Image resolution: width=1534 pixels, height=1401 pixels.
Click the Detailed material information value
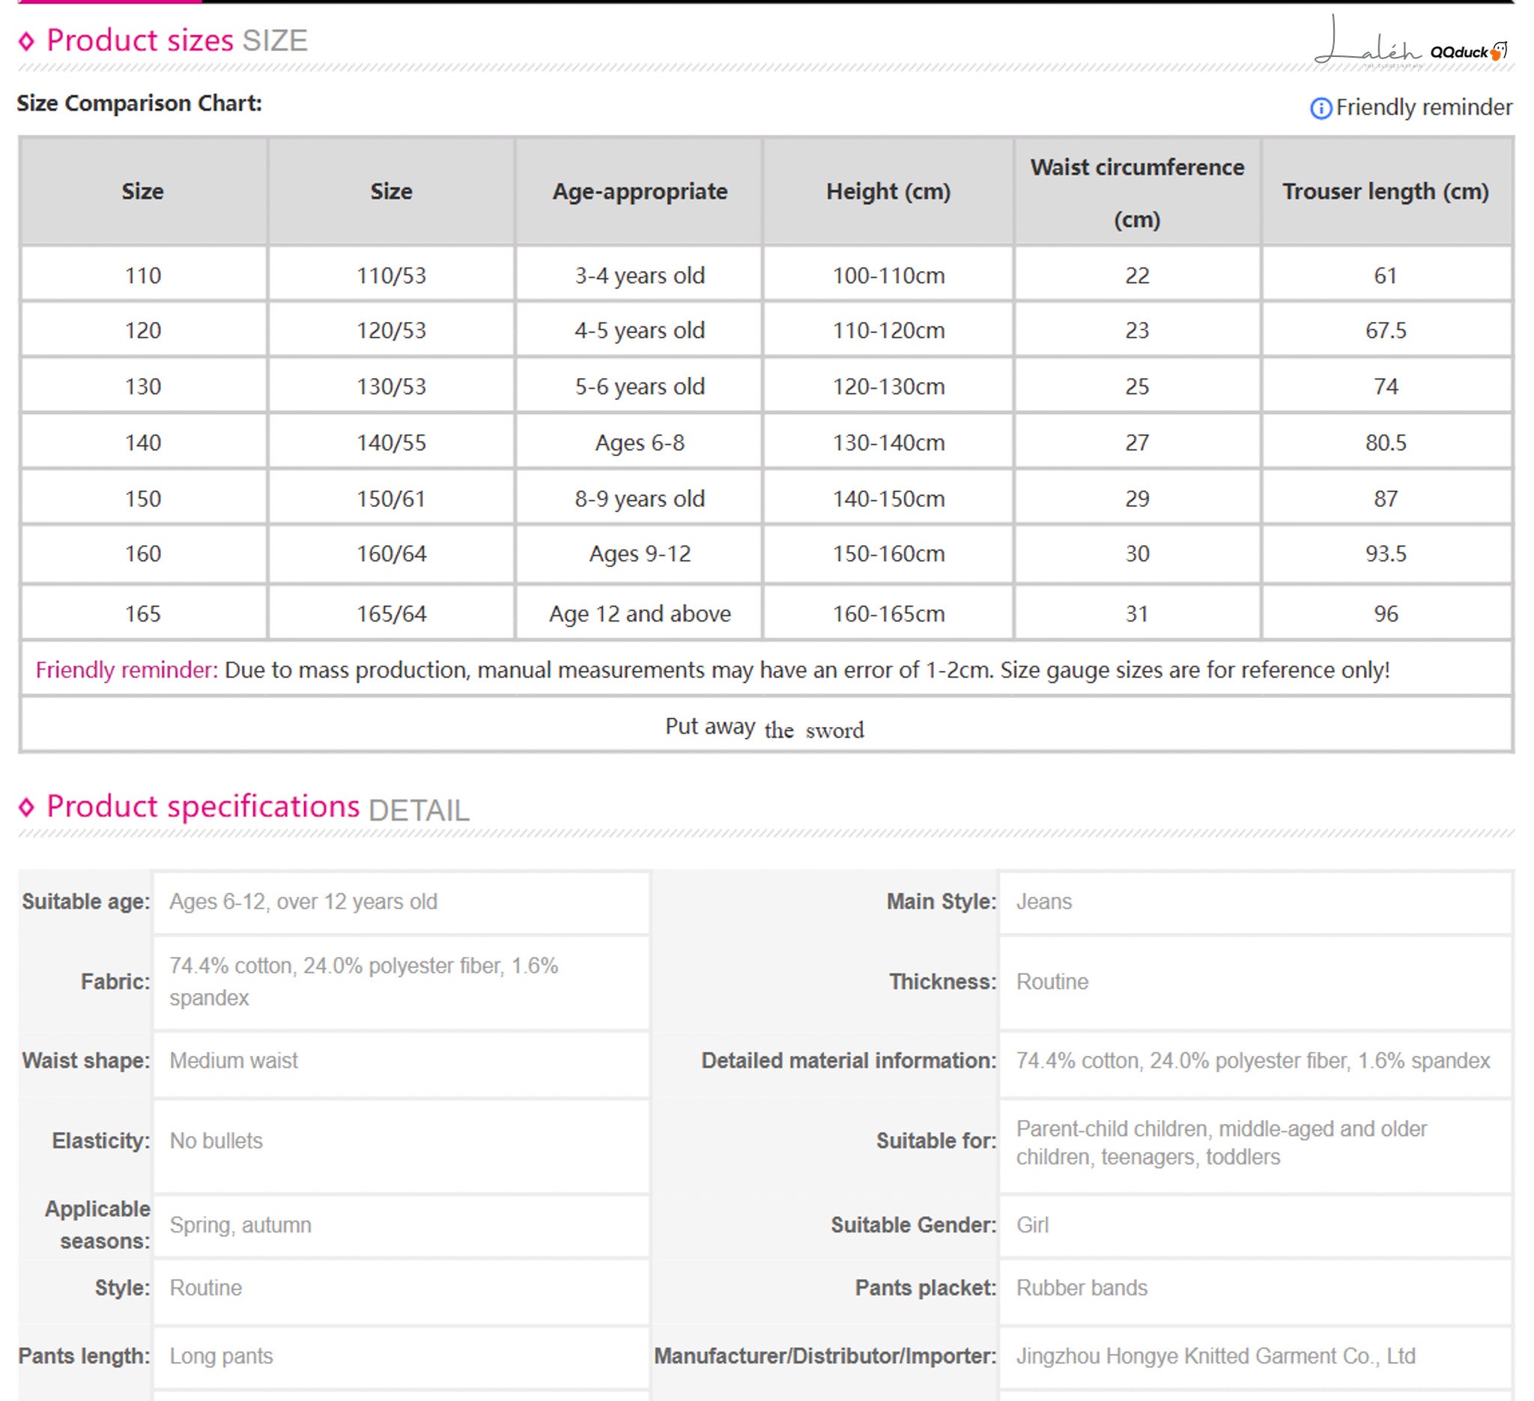pos(1252,1060)
